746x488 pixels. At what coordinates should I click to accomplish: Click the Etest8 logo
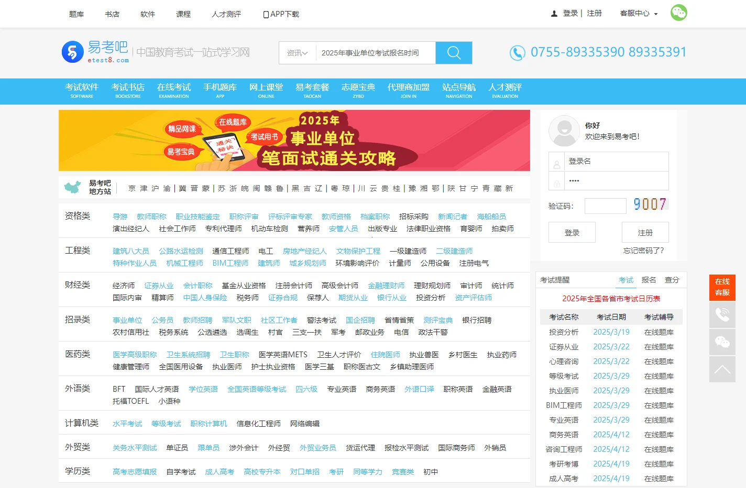pyautogui.click(x=95, y=52)
